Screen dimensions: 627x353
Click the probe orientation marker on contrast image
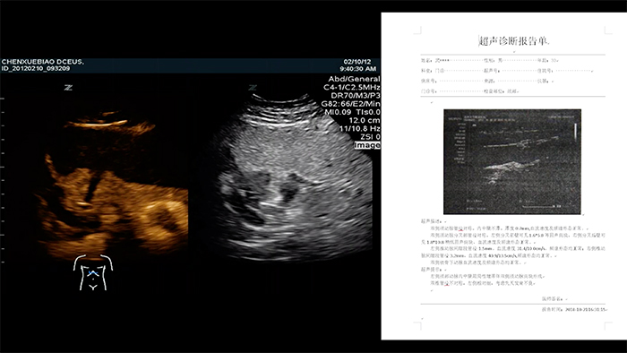(68, 88)
